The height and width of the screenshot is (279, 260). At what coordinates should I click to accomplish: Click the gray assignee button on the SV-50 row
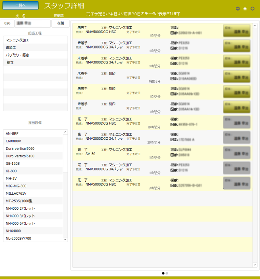(237, 153)
